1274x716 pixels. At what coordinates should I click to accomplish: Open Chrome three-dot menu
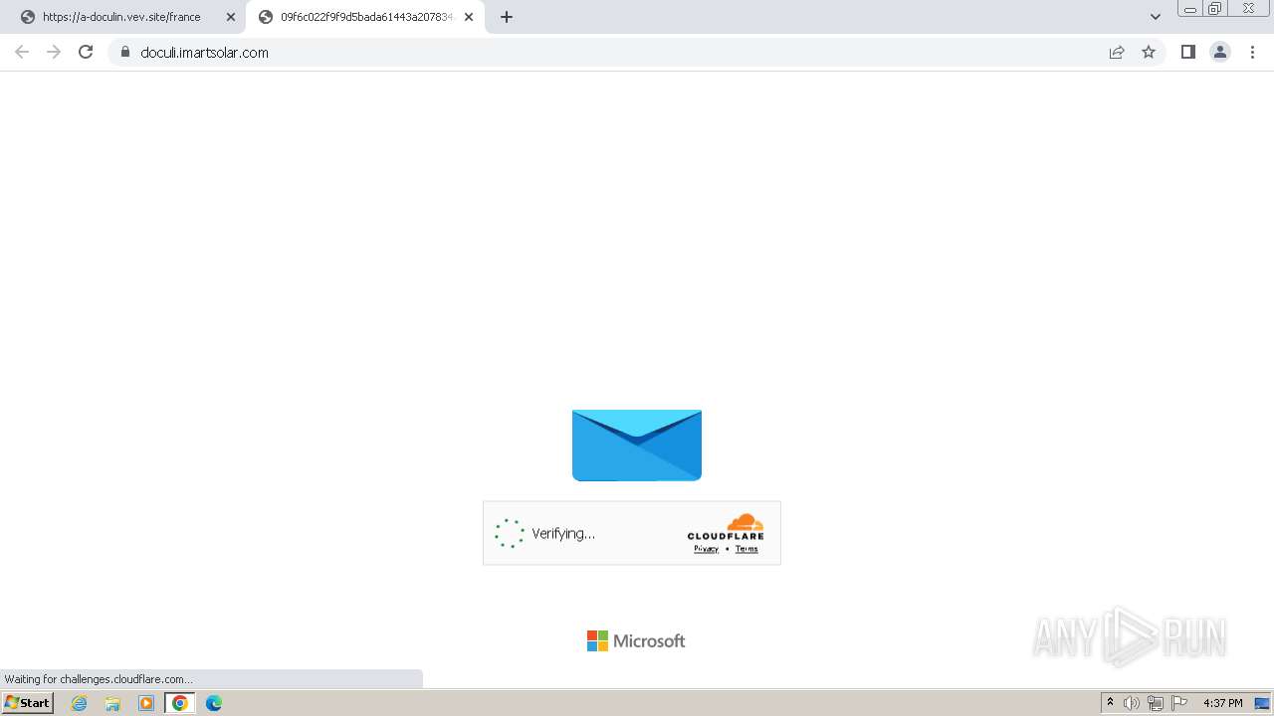[1253, 52]
